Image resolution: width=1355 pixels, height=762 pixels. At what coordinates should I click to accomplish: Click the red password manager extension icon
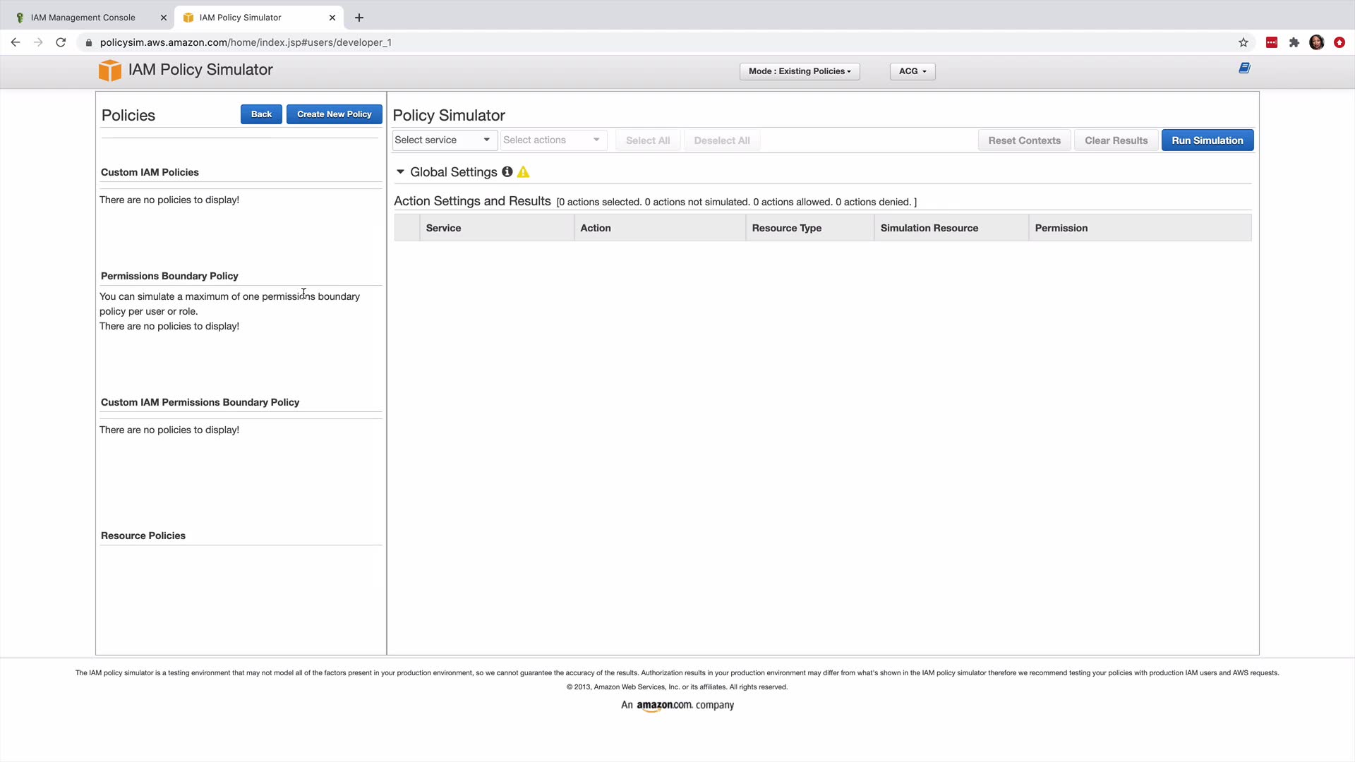[1271, 42]
